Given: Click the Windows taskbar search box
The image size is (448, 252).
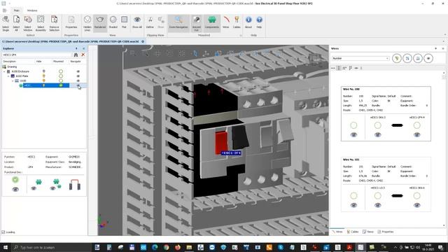Looking at the screenshot, I should [x=51, y=247].
